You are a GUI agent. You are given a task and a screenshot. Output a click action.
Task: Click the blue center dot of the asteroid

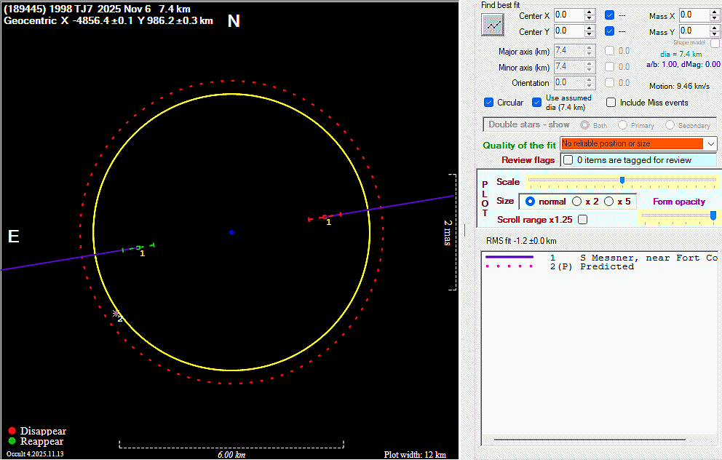point(231,232)
